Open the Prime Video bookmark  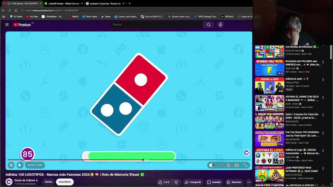pos(90,17)
